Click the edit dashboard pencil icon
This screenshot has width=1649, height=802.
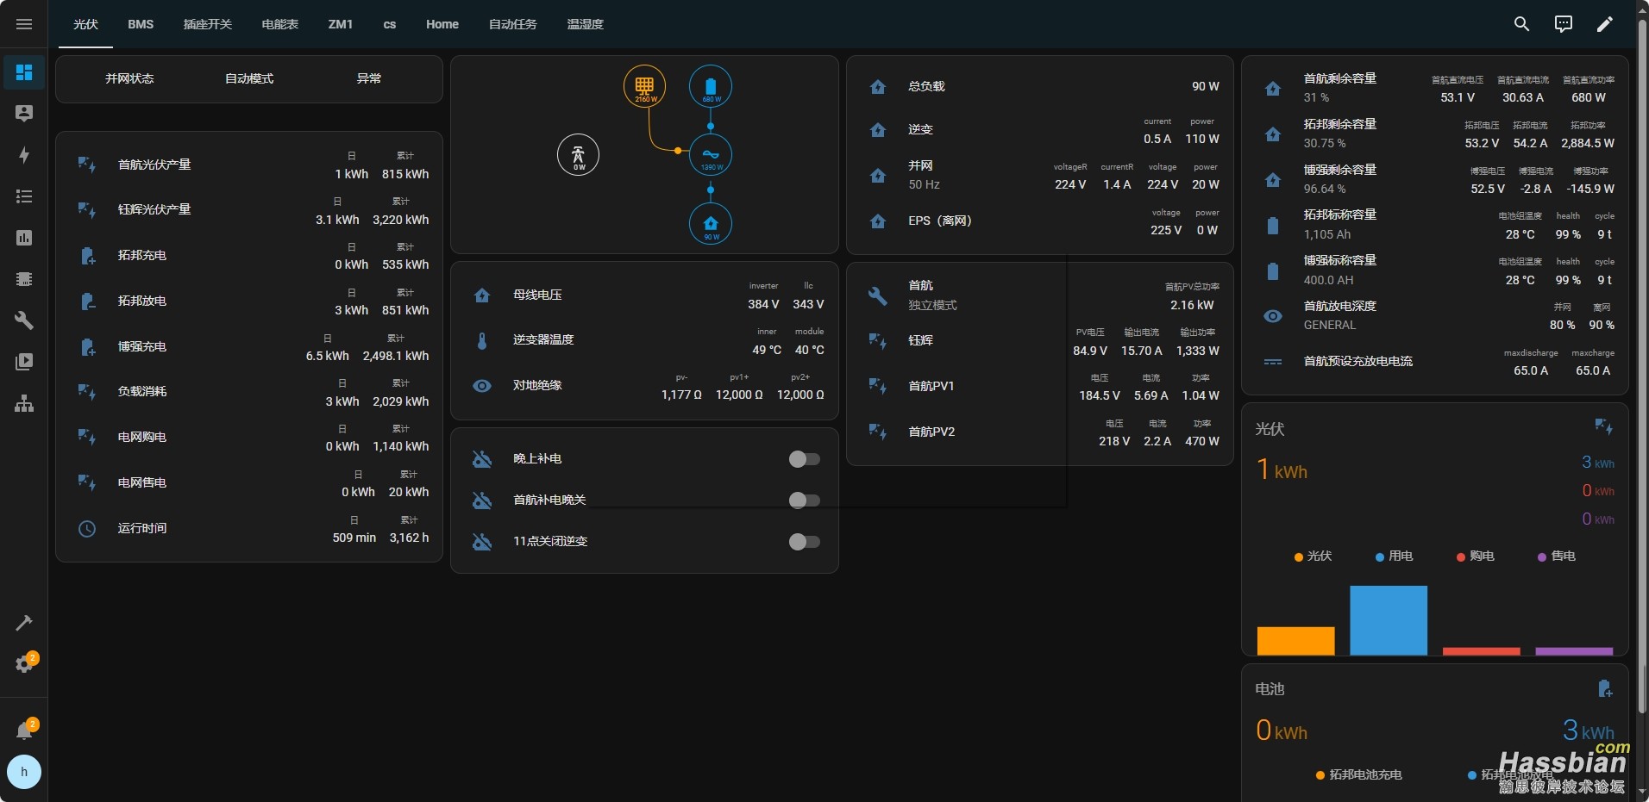pos(1604,24)
